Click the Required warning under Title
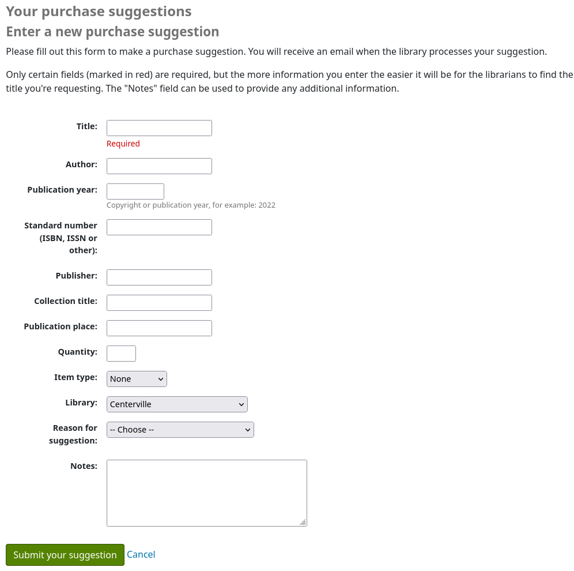The image size is (574, 571). (x=123, y=143)
